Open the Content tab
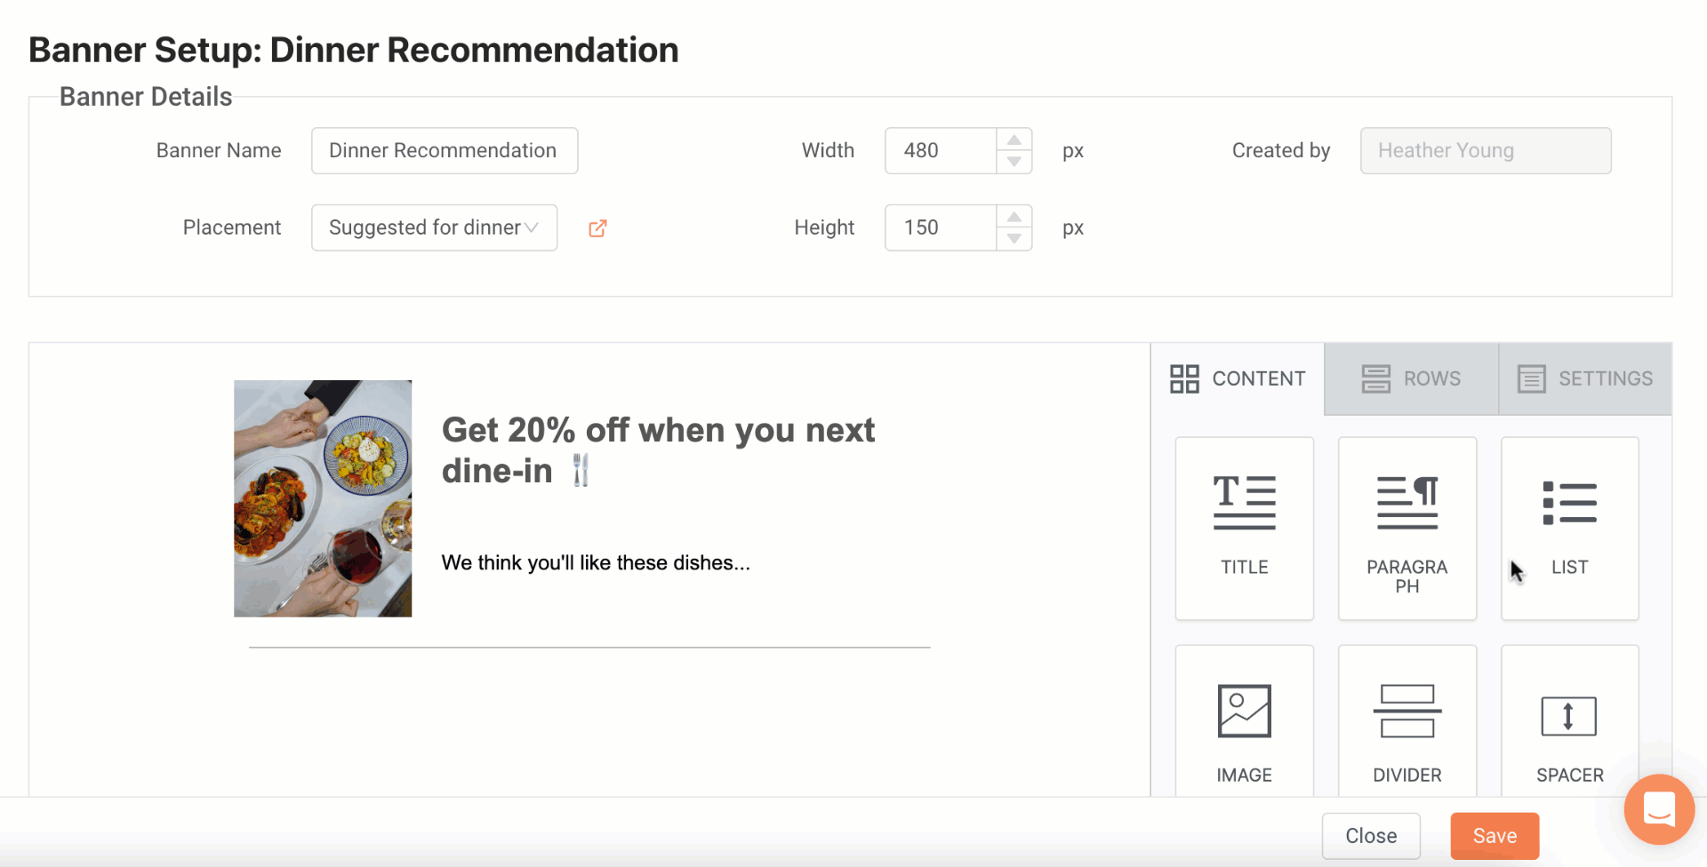The height and width of the screenshot is (867, 1707). (1238, 378)
